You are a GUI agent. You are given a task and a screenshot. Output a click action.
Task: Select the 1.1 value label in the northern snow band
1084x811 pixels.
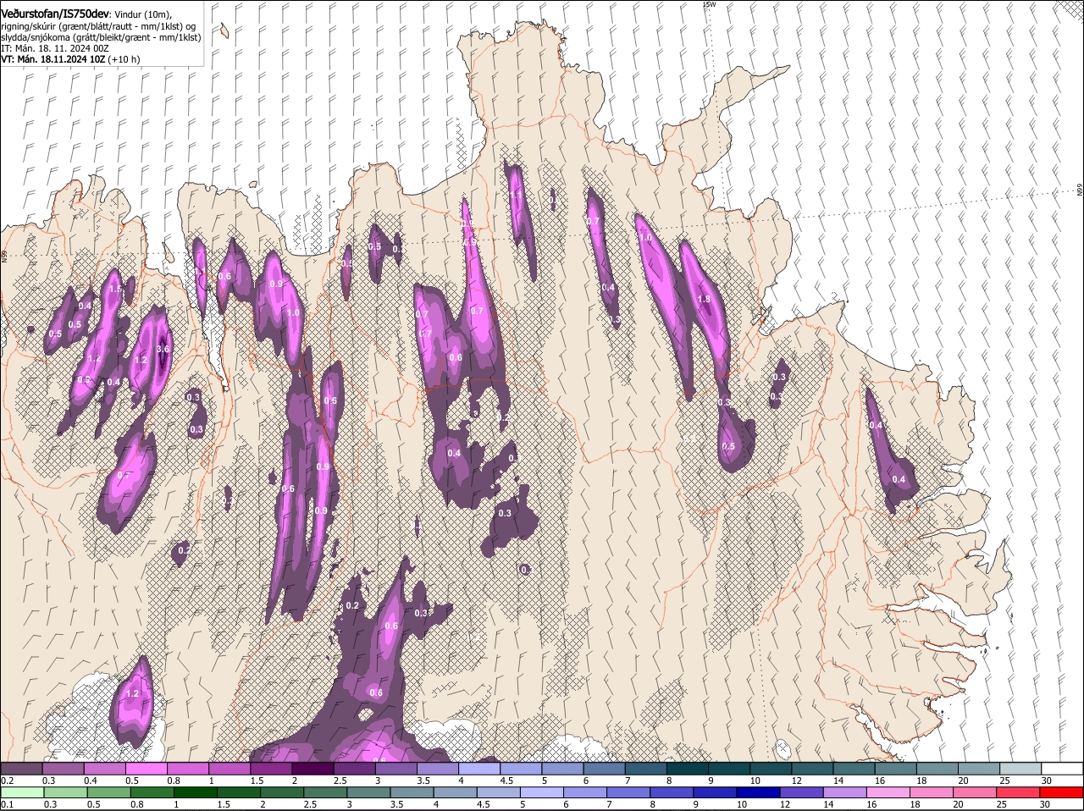(x=516, y=195)
